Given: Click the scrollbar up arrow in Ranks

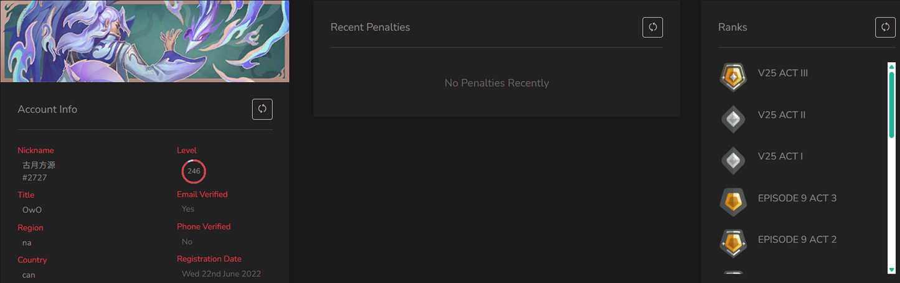Looking at the screenshot, I should click(x=891, y=66).
